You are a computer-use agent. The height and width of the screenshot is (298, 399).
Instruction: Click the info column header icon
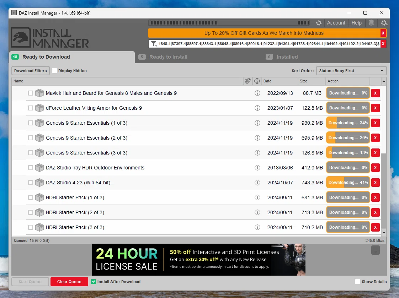click(257, 81)
